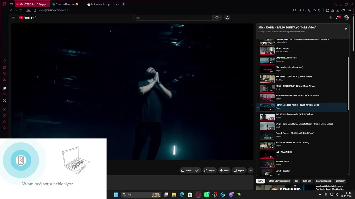Screen dimensions: 355x199
Task: Open browser downloads panel
Action: 338,10
